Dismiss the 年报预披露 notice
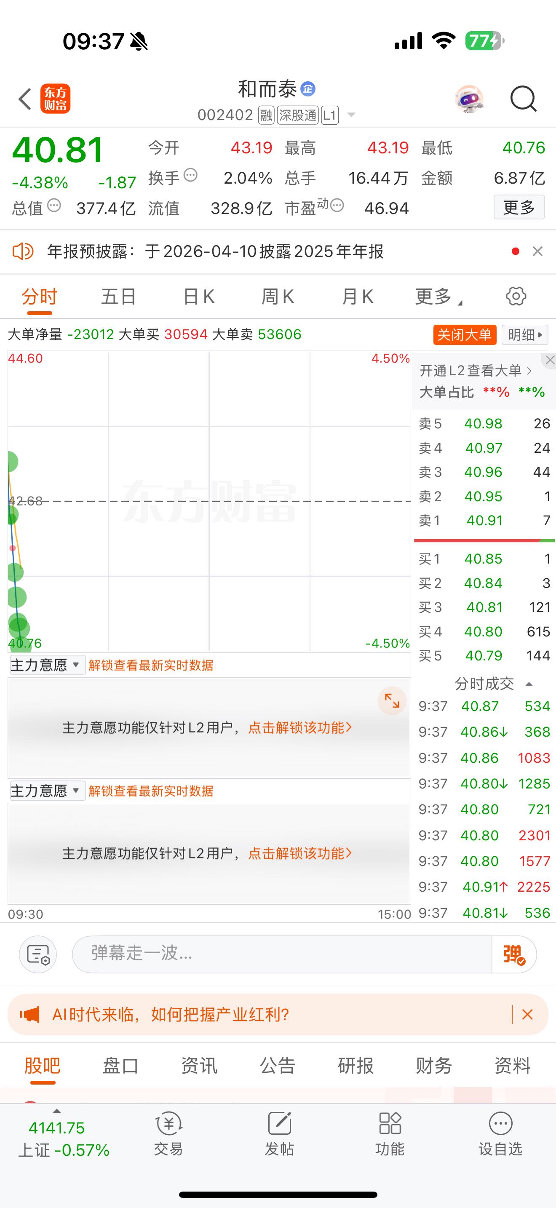 click(538, 252)
